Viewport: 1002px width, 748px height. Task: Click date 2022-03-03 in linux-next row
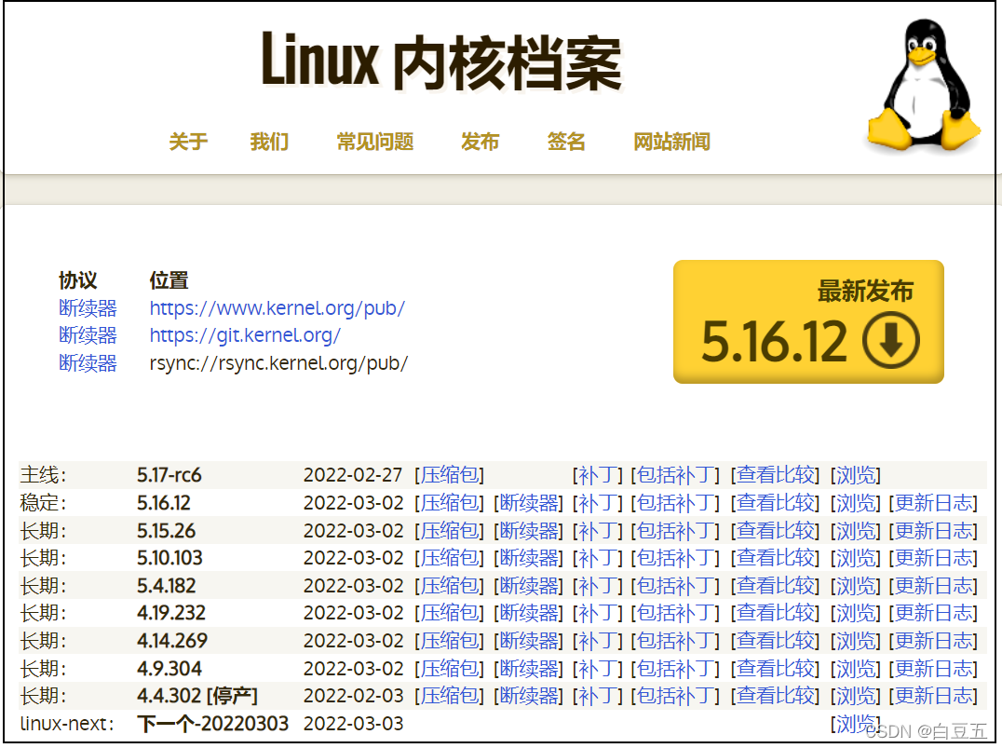tap(353, 724)
